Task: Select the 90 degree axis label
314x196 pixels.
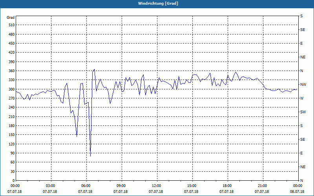Action: 13,153
